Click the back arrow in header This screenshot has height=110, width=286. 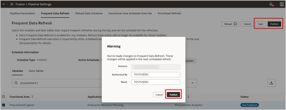pos(4,4)
